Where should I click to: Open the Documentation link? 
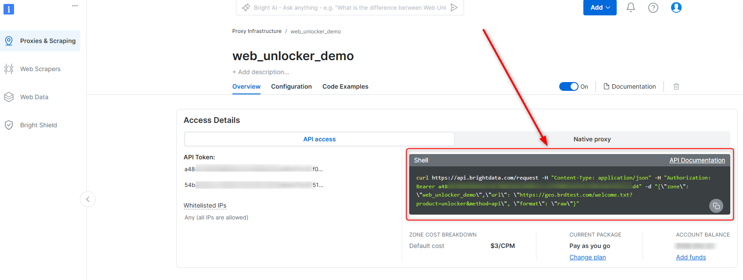coord(630,86)
